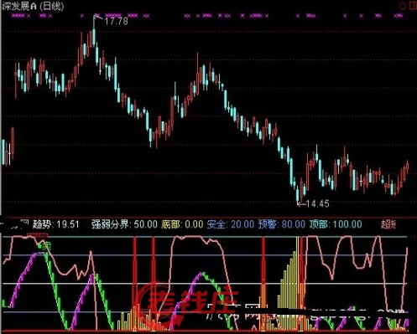Click the 强弱分界: 50.00 indicator label
Image resolution: width=417 pixels, height=334 pixels.
click(x=124, y=224)
